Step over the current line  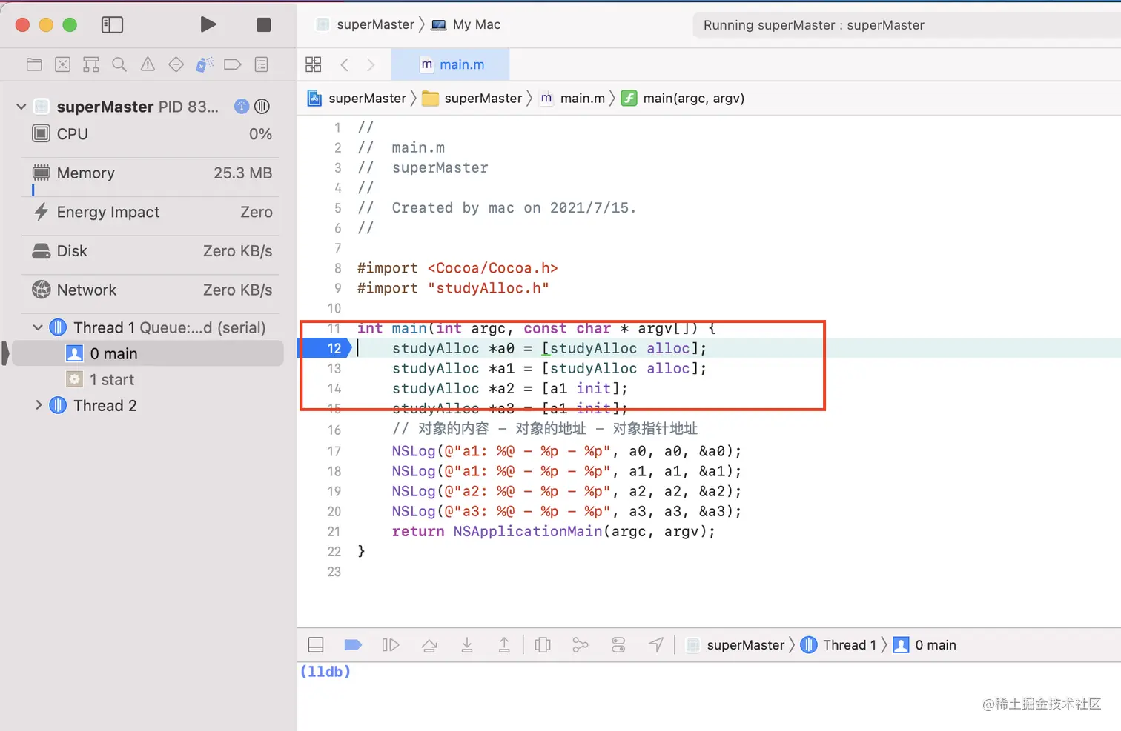pos(429,645)
